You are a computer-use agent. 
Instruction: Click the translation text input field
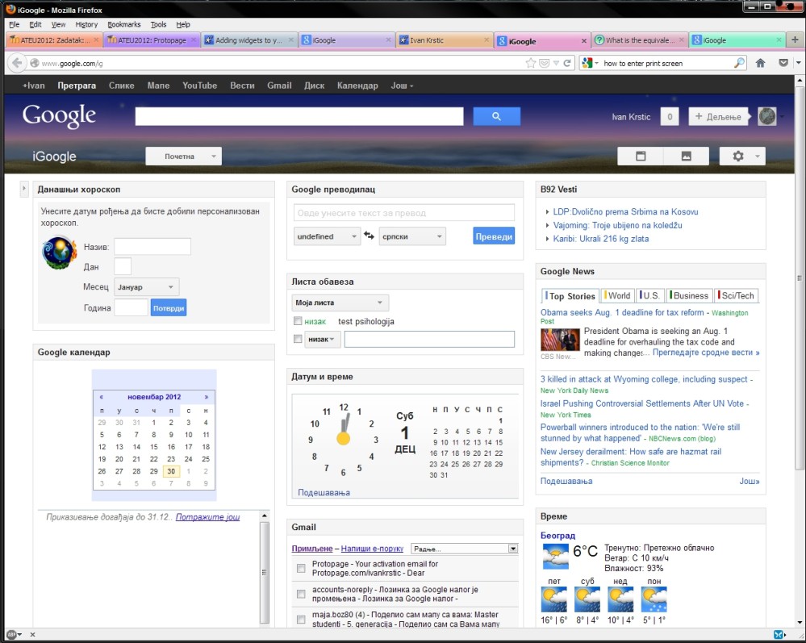tap(404, 212)
